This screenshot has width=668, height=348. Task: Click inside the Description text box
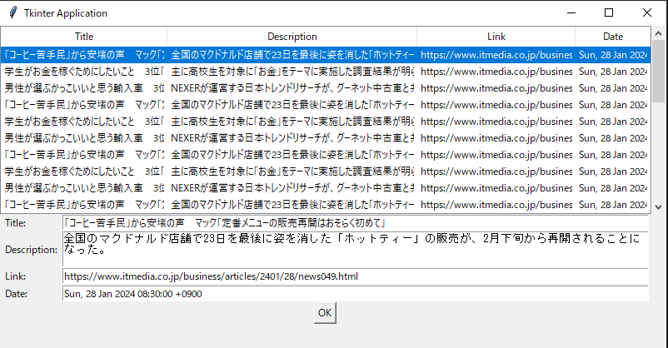(x=354, y=250)
